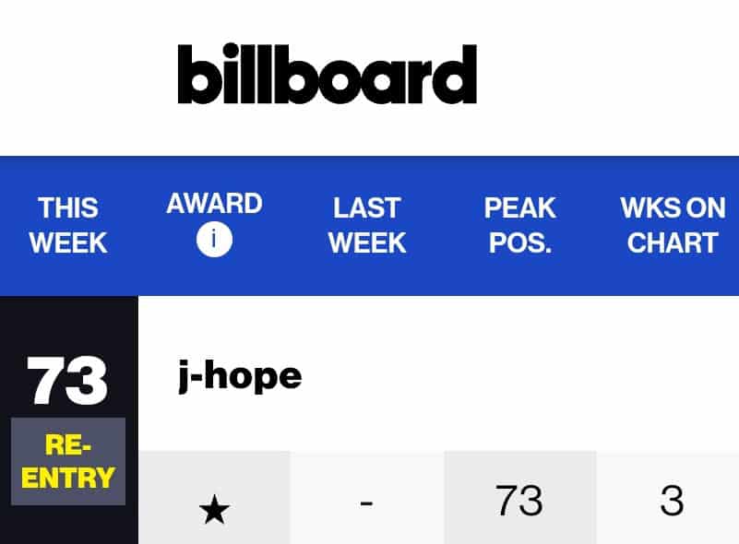Viewport: 739px width, 544px height.
Task: Sort by the PEAK POS. column
Action: tap(520, 225)
